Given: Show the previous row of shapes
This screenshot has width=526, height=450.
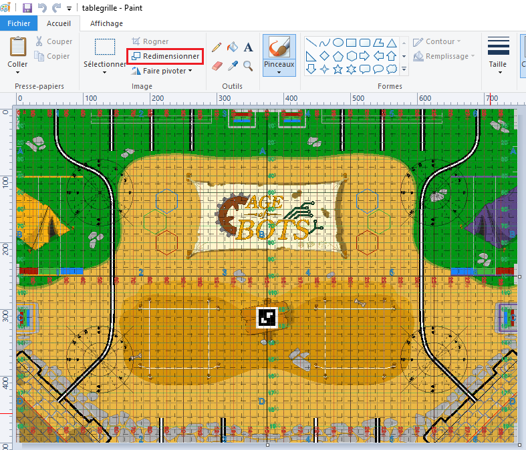Looking at the screenshot, I should [x=404, y=43].
